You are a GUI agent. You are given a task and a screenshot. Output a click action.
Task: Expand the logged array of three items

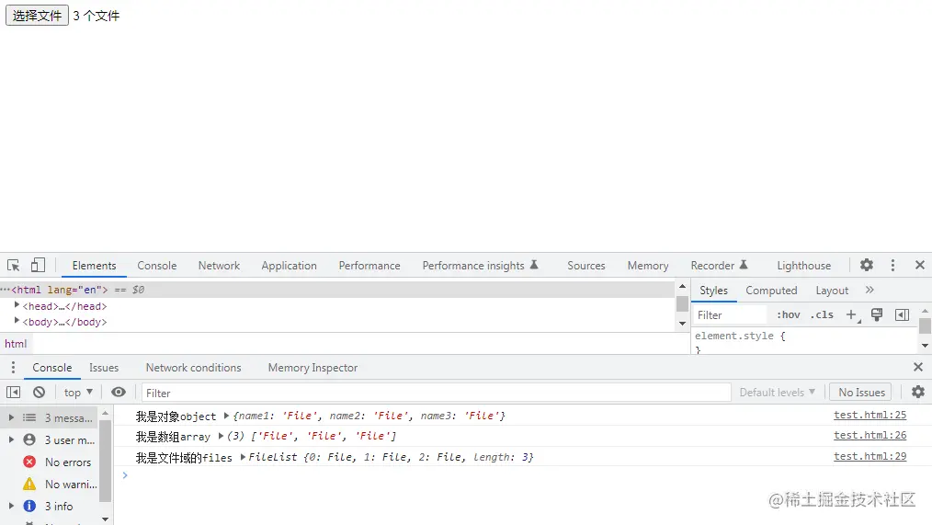tap(221, 436)
